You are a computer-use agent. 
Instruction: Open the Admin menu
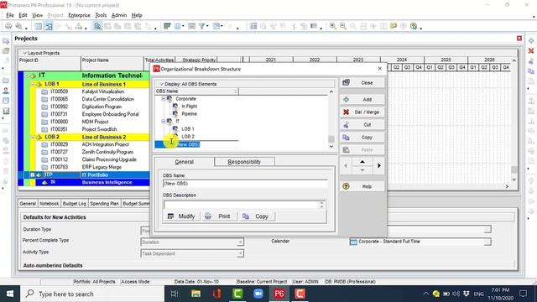pos(119,15)
